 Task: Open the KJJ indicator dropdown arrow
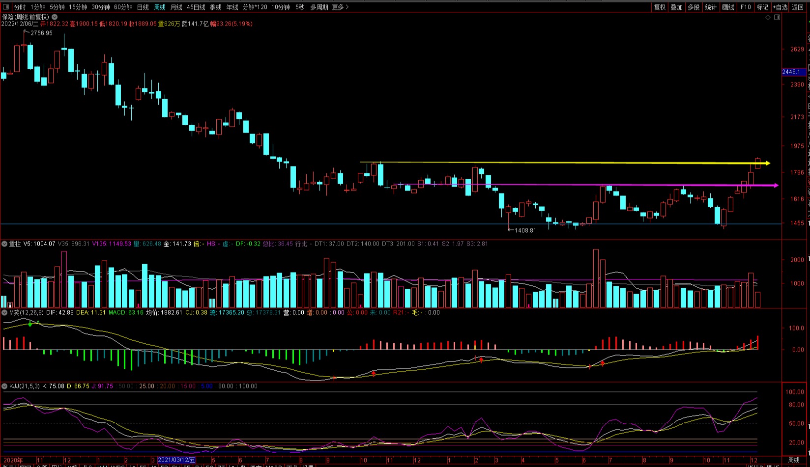click(x=4, y=386)
